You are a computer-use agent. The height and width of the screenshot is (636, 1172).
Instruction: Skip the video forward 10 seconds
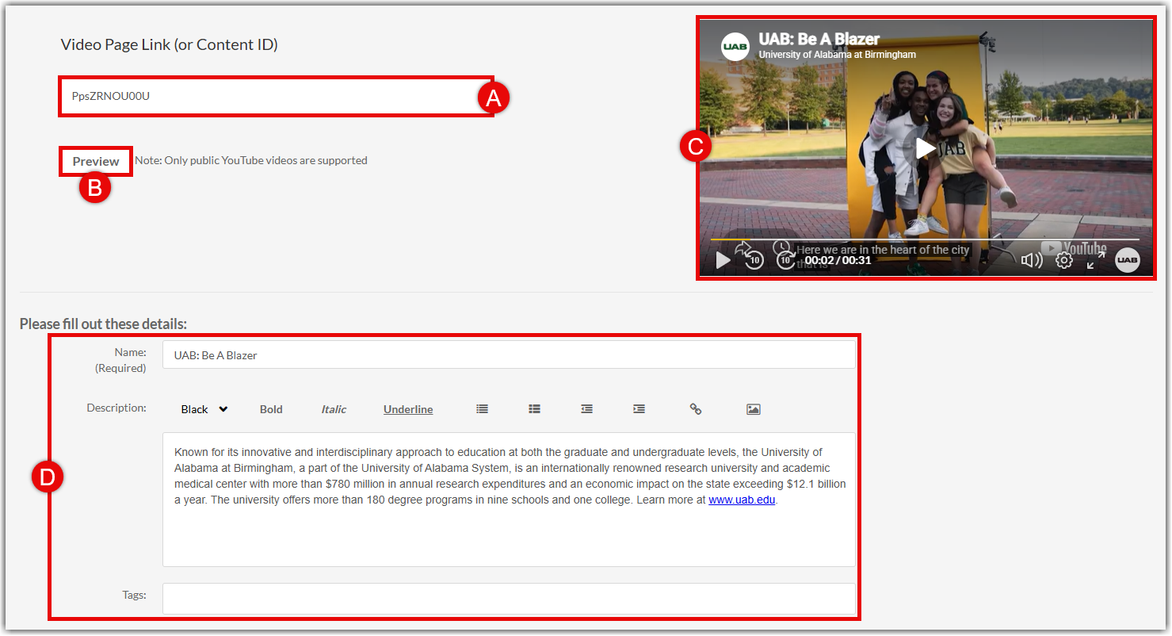pos(785,260)
